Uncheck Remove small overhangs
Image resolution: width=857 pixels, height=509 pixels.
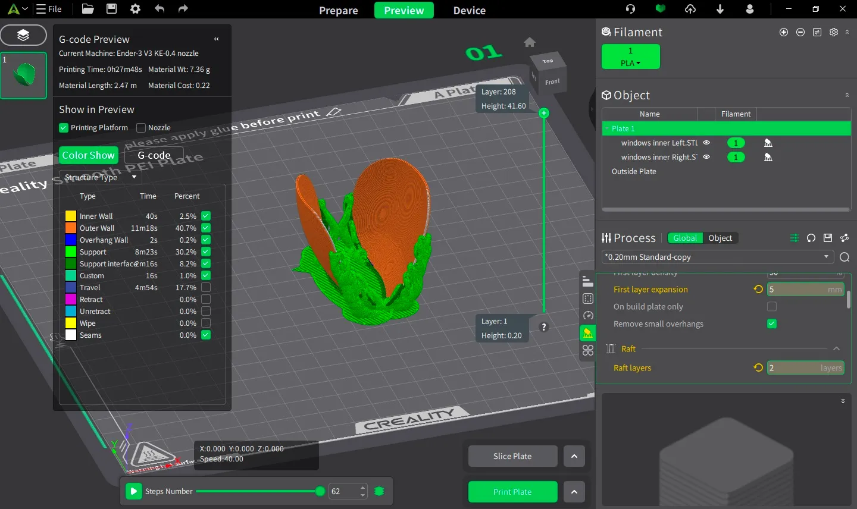tap(772, 323)
